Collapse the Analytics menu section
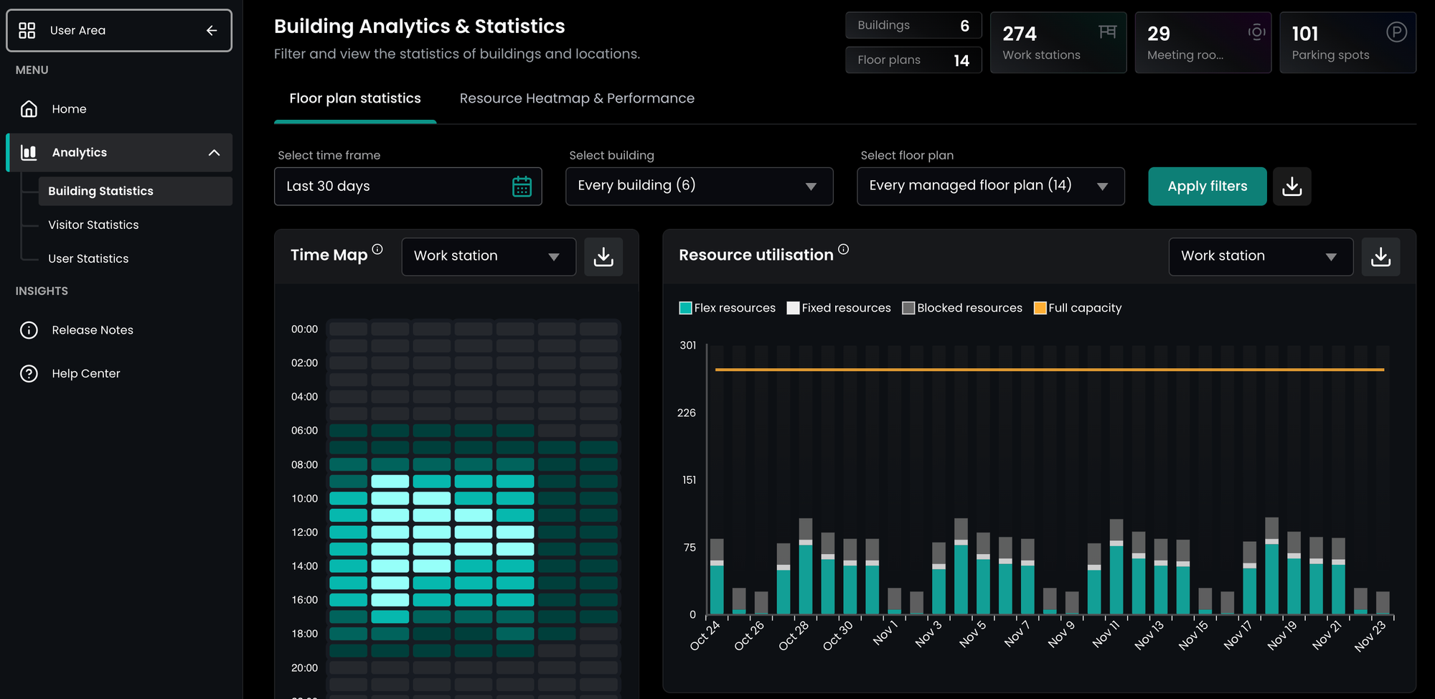The height and width of the screenshot is (699, 1435). [214, 153]
